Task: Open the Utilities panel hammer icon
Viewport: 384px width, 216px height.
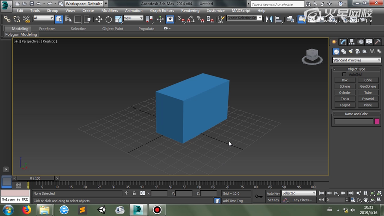Action: click(377, 42)
